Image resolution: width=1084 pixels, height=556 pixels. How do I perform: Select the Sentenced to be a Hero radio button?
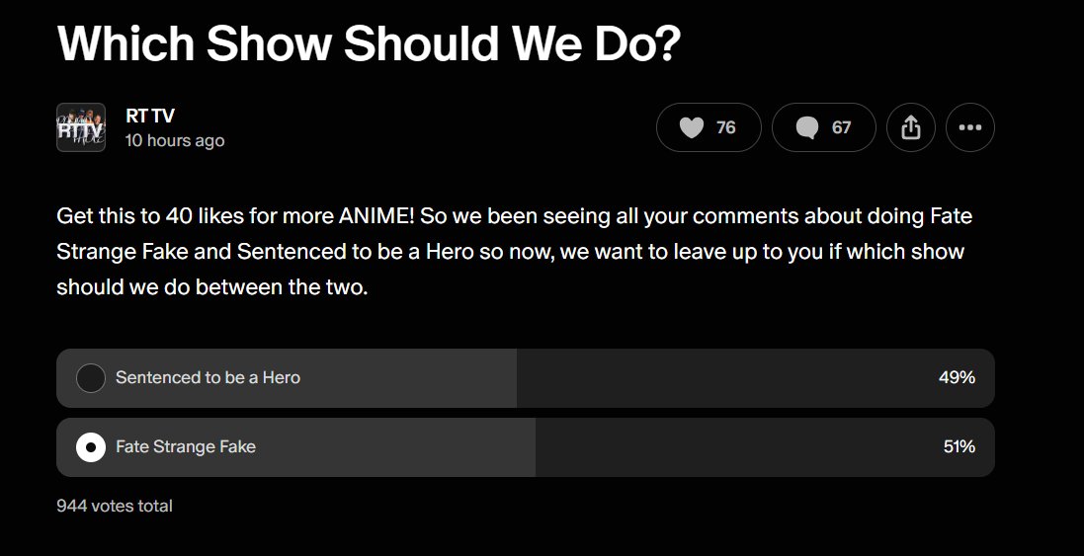(x=91, y=378)
